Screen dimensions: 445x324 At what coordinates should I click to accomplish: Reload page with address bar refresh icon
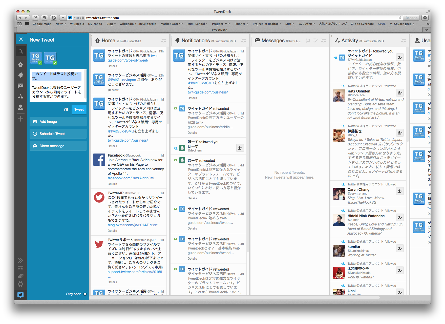pyautogui.click(x=400, y=18)
